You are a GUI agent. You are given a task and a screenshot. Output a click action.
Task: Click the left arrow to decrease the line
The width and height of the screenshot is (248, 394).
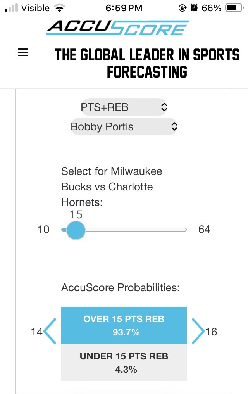click(x=50, y=331)
